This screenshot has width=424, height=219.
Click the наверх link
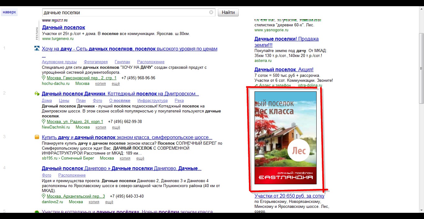click(9, 12)
